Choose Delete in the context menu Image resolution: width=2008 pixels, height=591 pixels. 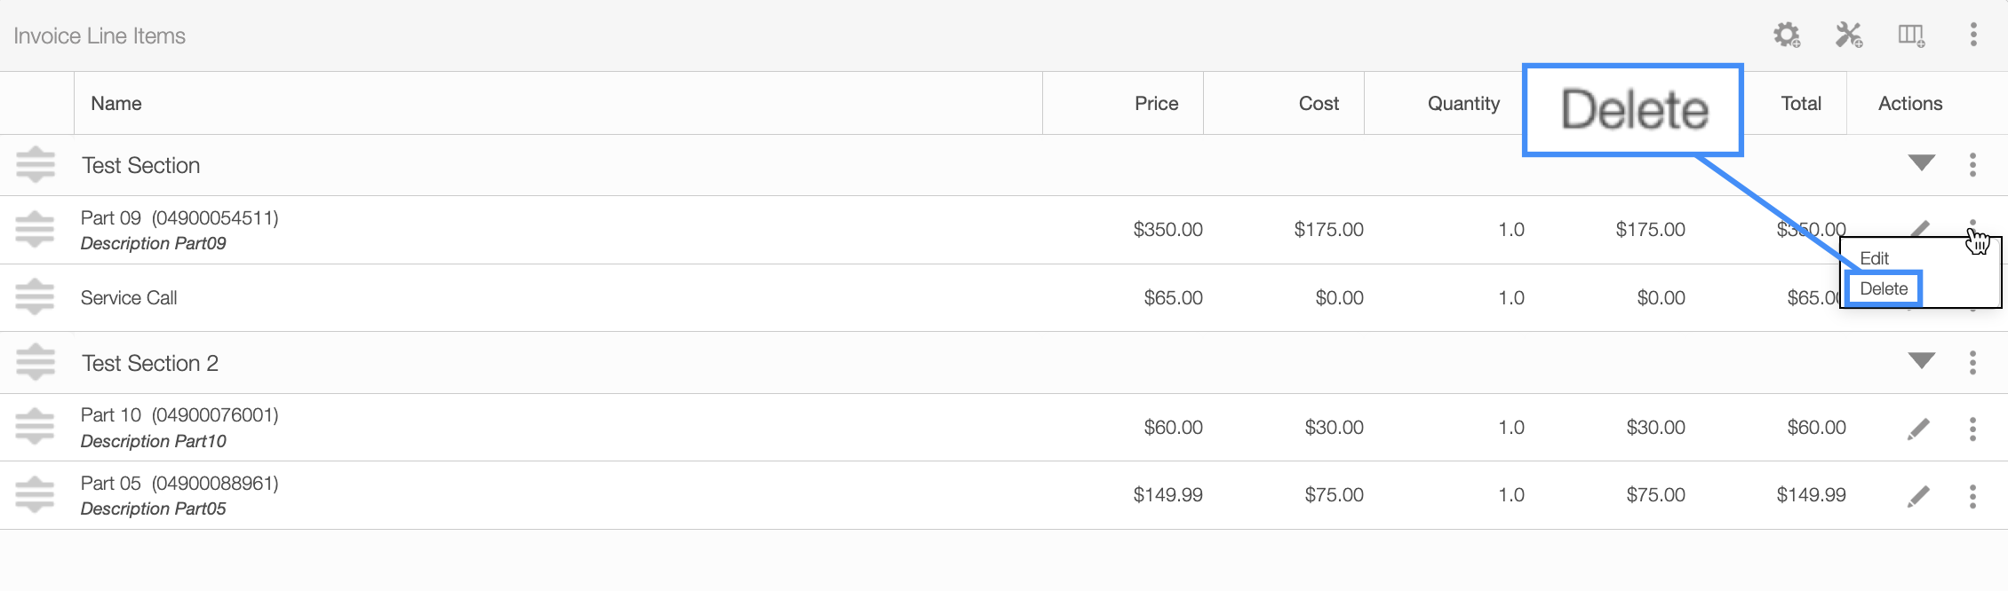click(1884, 288)
